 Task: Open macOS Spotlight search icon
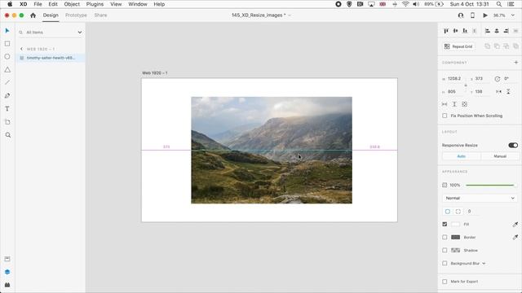(x=498, y=4)
